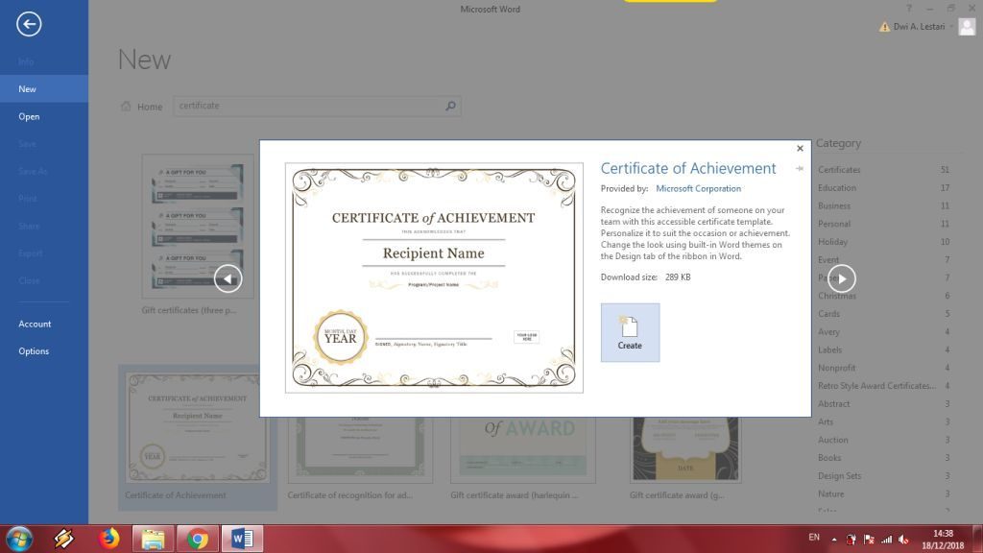
Task: Open the Winamp lightning icon in taskbar
Action: 64,539
